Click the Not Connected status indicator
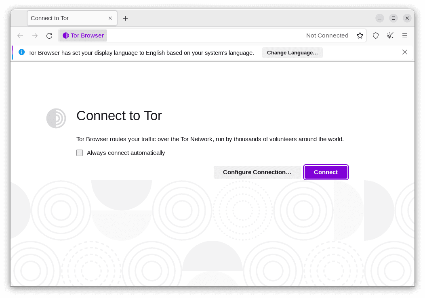Image resolution: width=425 pixels, height=298 pixels. click(327, 35)
